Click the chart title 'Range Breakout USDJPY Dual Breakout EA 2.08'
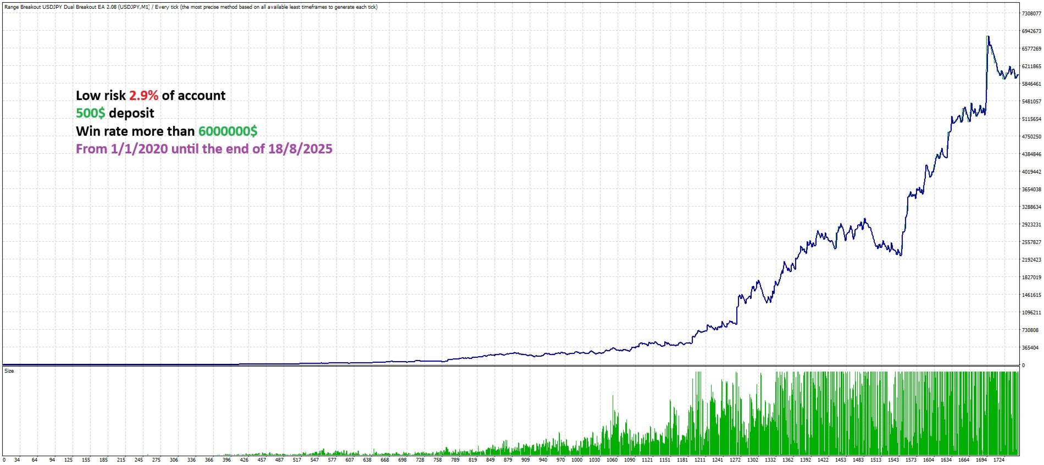 point(60,7)
